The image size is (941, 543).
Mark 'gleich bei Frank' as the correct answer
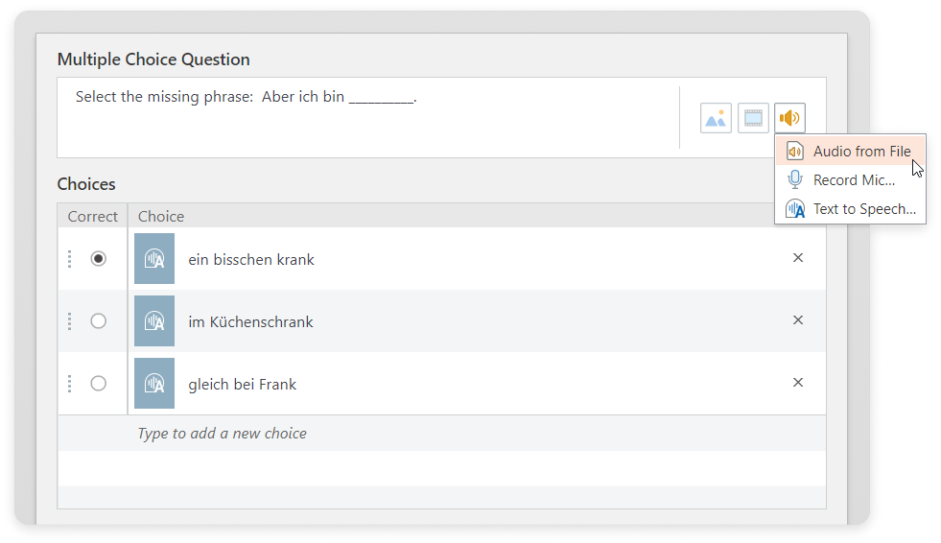tap(99, 384)
